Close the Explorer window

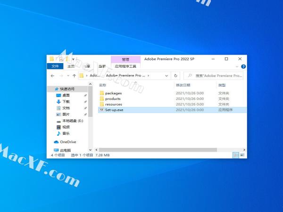tap(240, 59)
